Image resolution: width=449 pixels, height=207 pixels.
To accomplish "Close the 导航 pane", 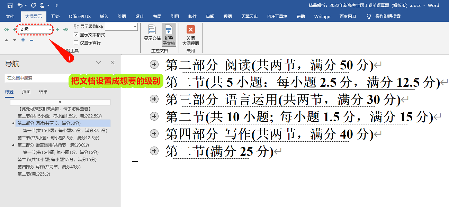I will point(113,63).
